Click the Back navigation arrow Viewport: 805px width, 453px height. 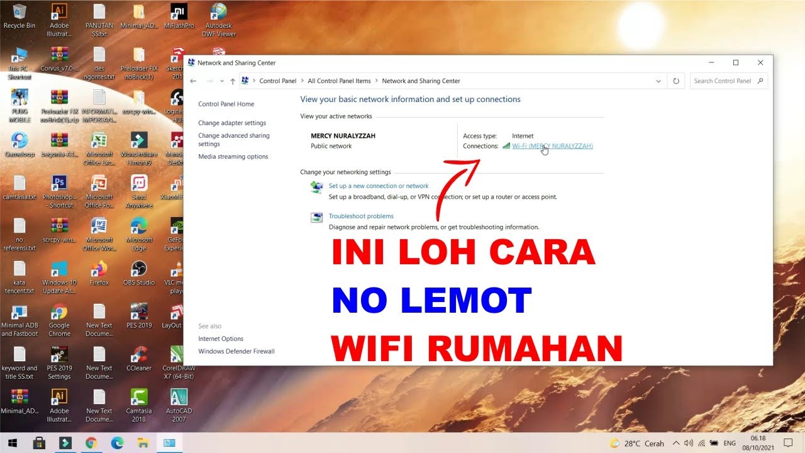point(193,81)
